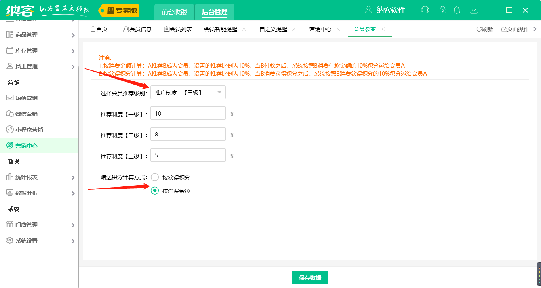Open the notification bell icon
Viewport: 541px width, 288px height.
click(x=457, y=9)
